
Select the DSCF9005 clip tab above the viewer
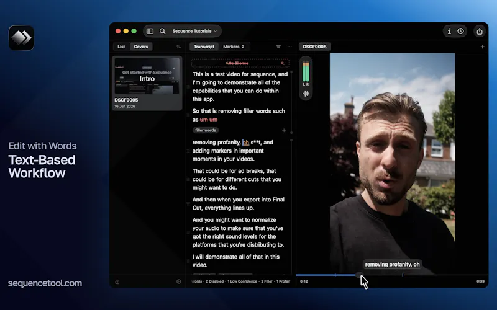[x=314, y=46]
